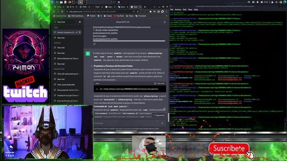Select the 'Gestión Usuarios' chat in sidebar

click(x=67, y=32)
